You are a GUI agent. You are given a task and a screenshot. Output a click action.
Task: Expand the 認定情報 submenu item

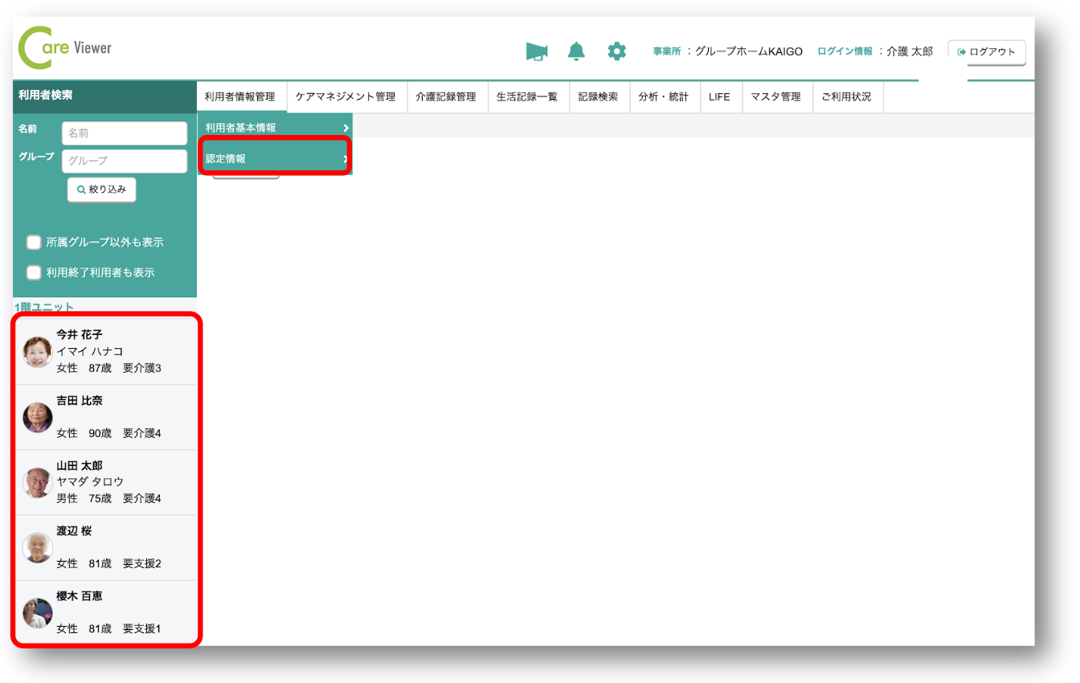[x=275, y=159]
